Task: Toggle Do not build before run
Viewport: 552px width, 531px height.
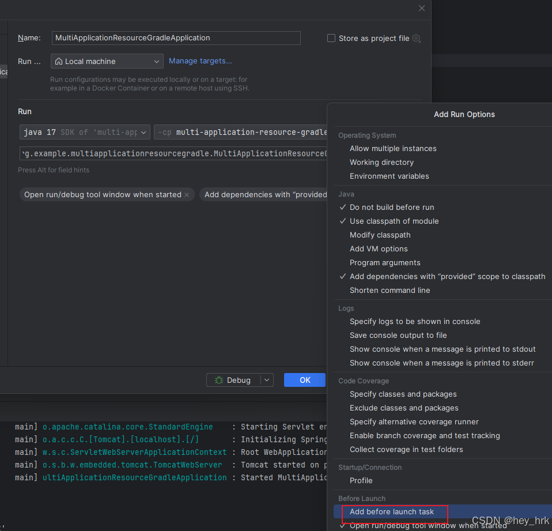Action: [x=391, y=208]
